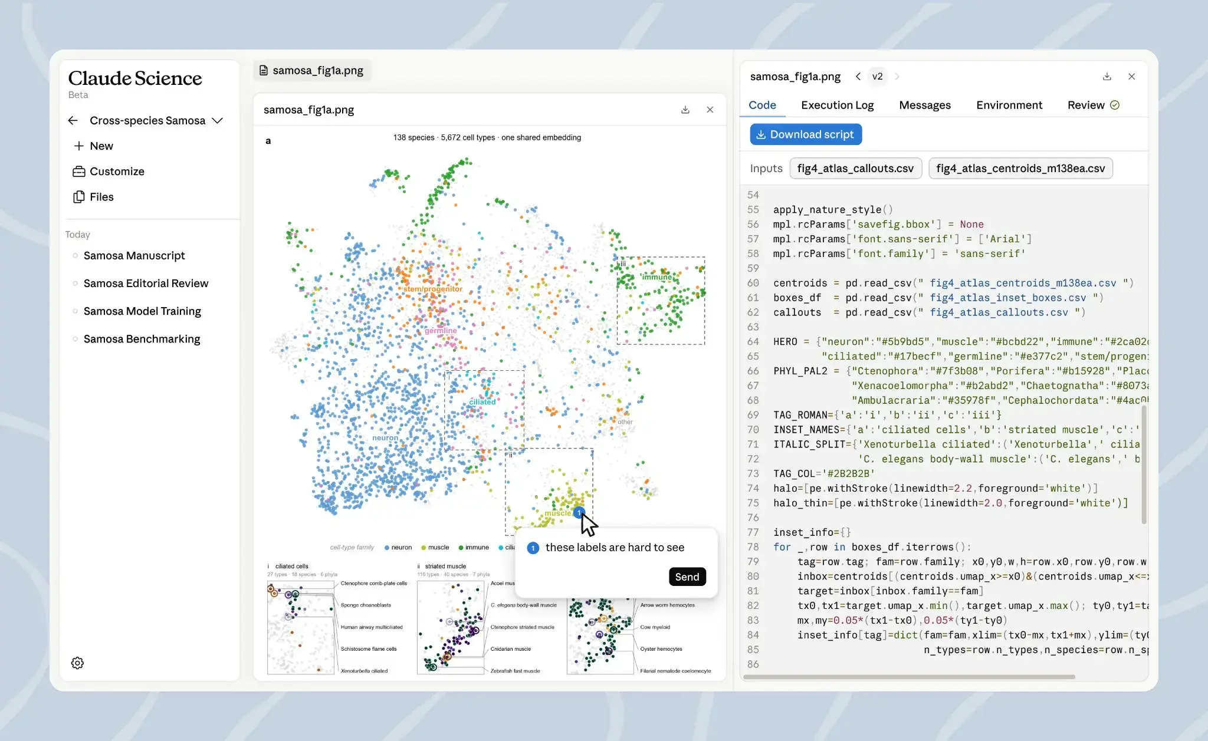The image size is (1208, 741).
Task: Click code line 73 TAG_COL='#2B2B2B'
Action: point(824,473)
